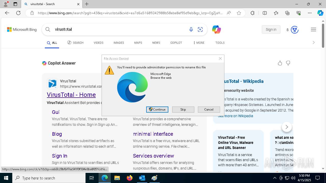Open Outlook from taskbar
326x183 pixels.
coord(142,178)
